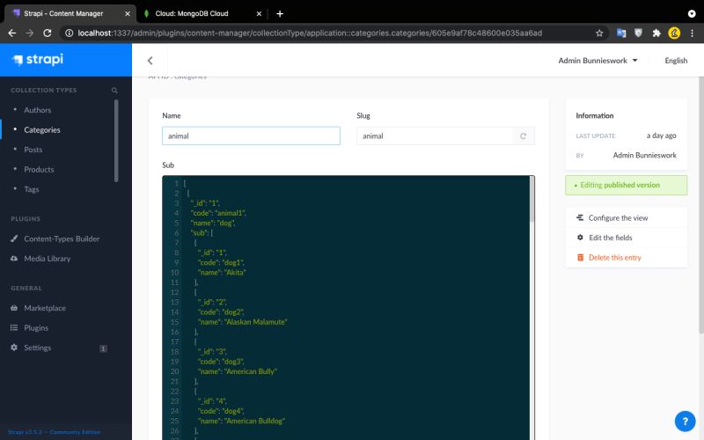Image resolution: width=704 pixels, height=440 pixels.
Task: Click the browser address bar URL
Action: tap(310, 33)
